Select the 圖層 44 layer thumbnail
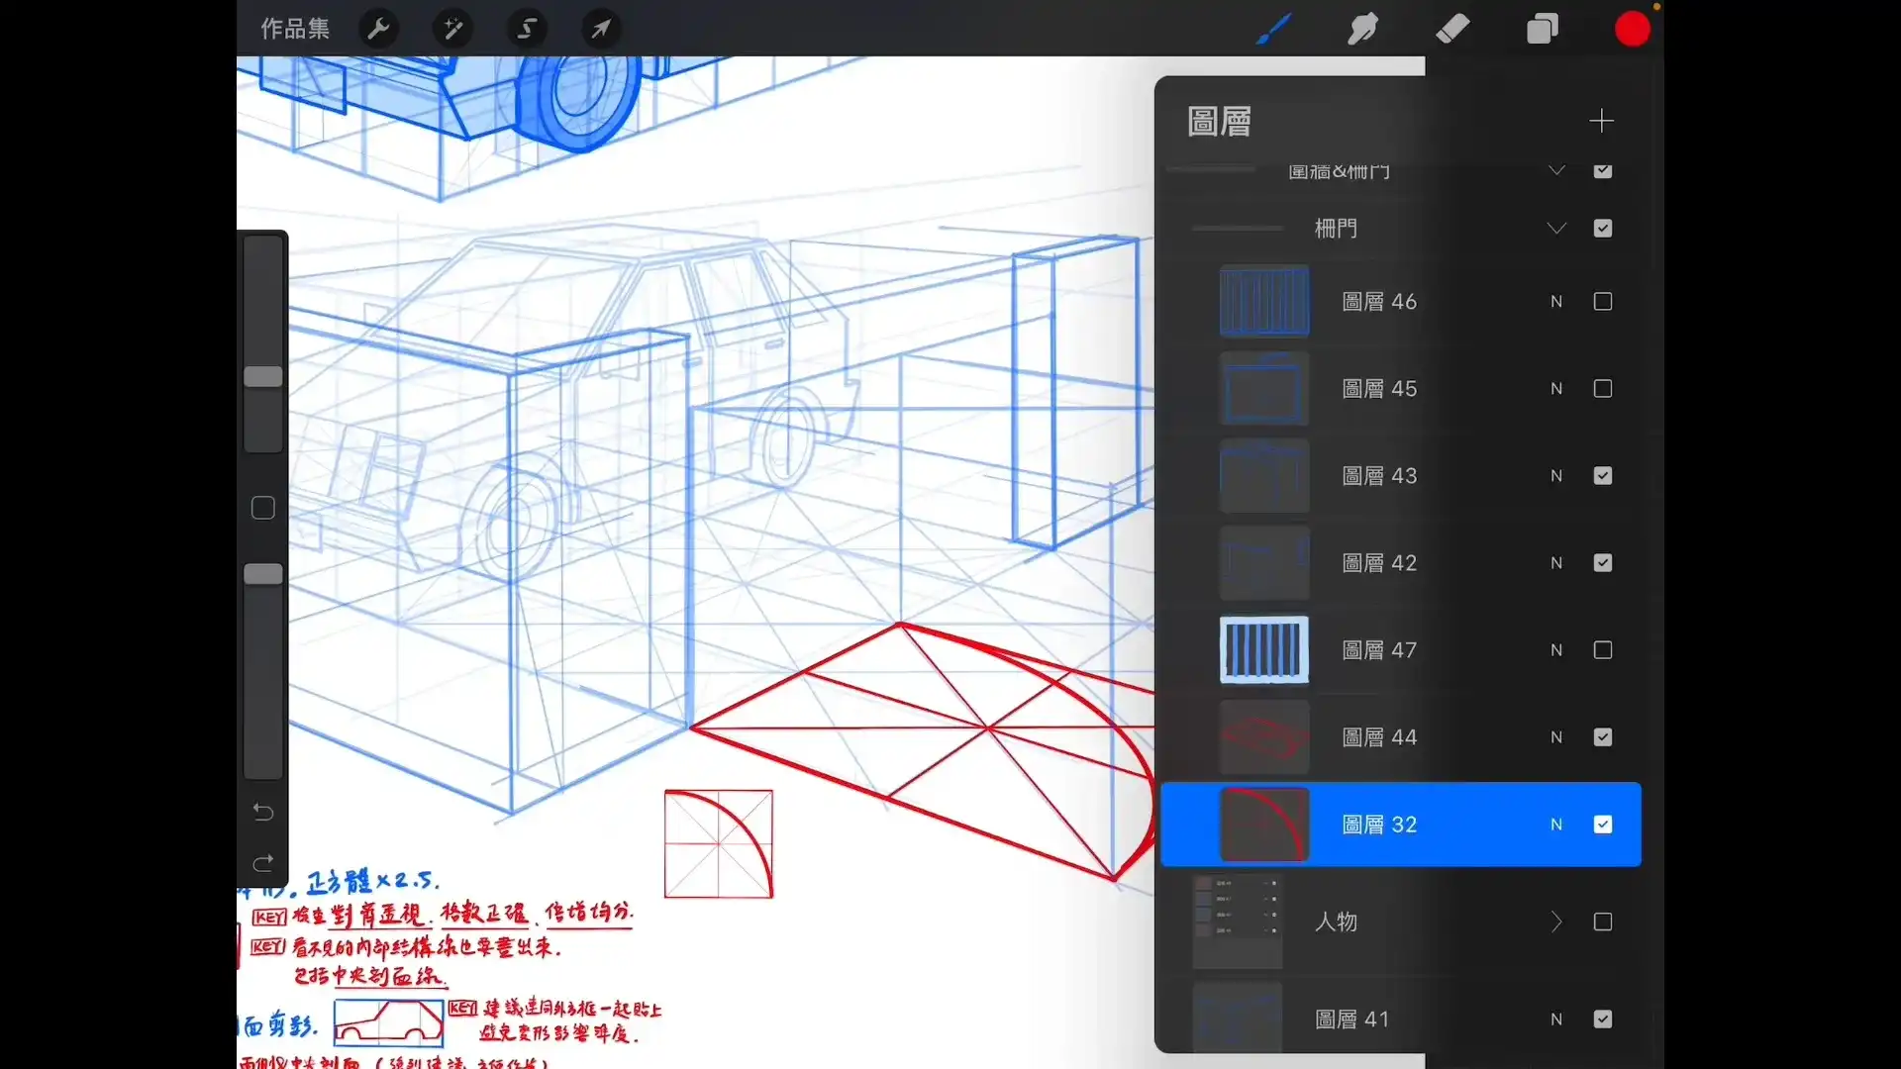1901x1069 pixels. coord(1264,736)
